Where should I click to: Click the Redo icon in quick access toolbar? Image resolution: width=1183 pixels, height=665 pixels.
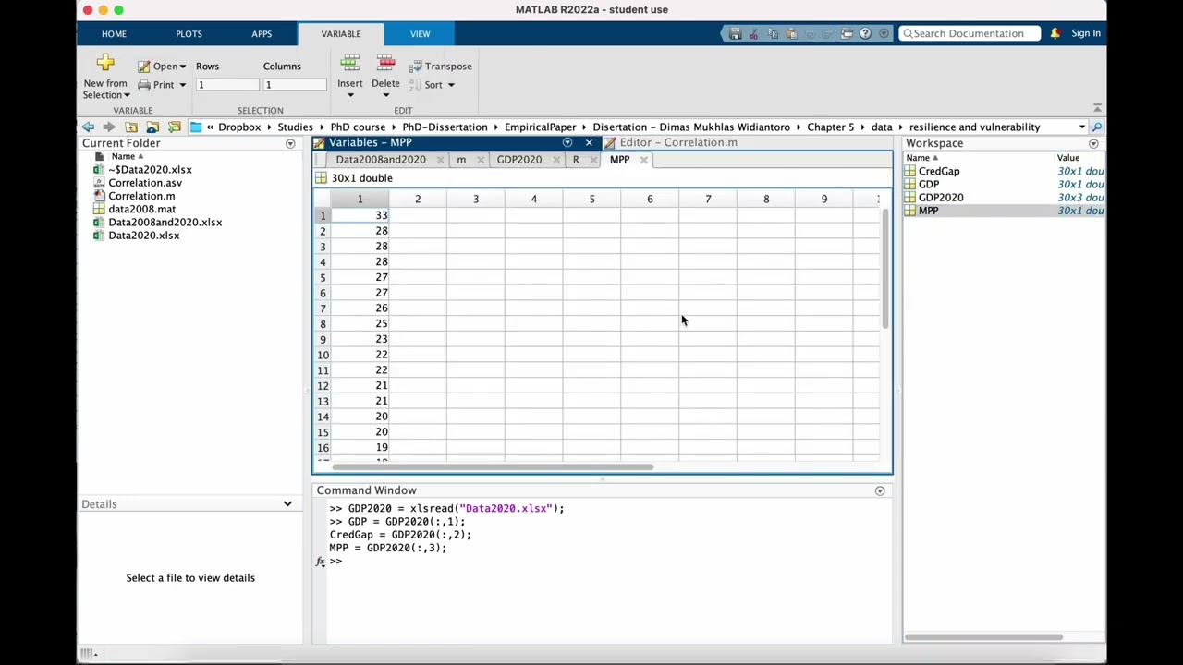tap(828, 33)
